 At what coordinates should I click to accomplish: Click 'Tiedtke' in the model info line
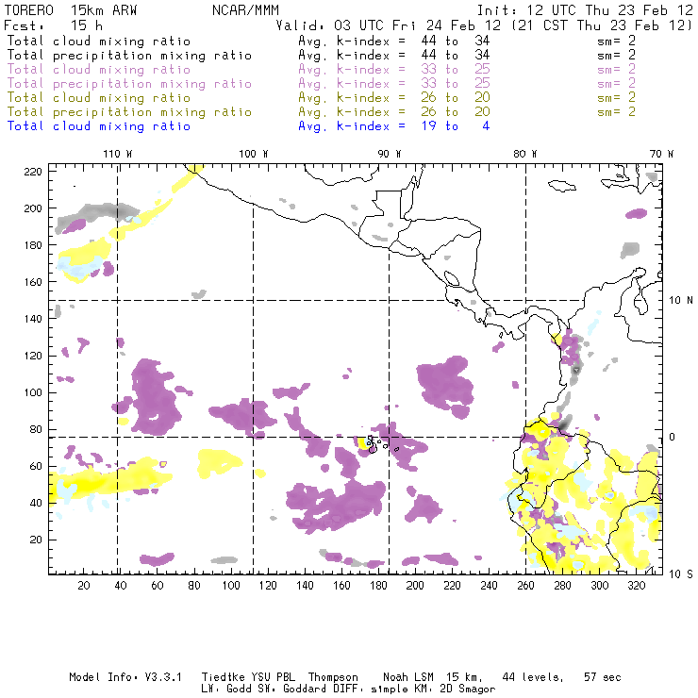tap(223, 677)
